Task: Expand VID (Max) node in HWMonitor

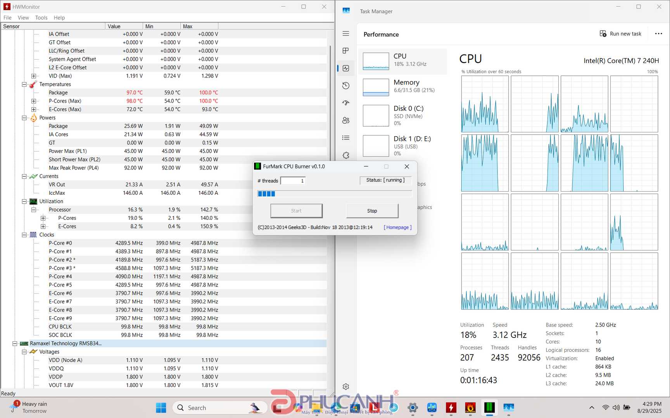Action: 34,76
